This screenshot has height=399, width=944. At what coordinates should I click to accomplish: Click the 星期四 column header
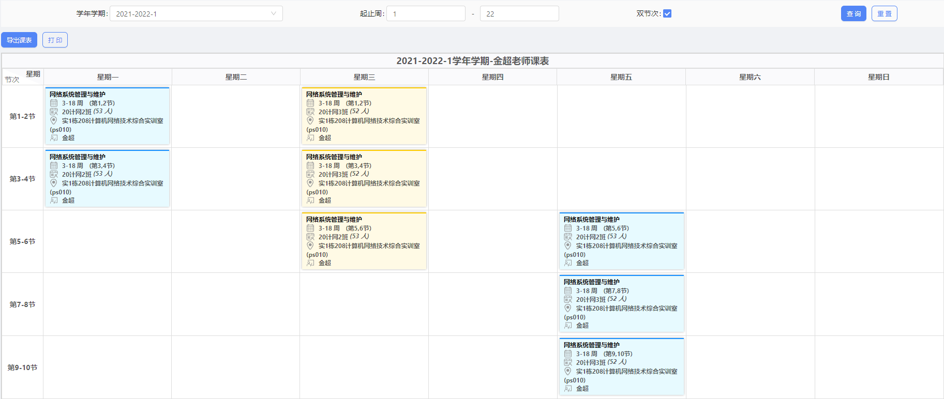click(492, 77)
